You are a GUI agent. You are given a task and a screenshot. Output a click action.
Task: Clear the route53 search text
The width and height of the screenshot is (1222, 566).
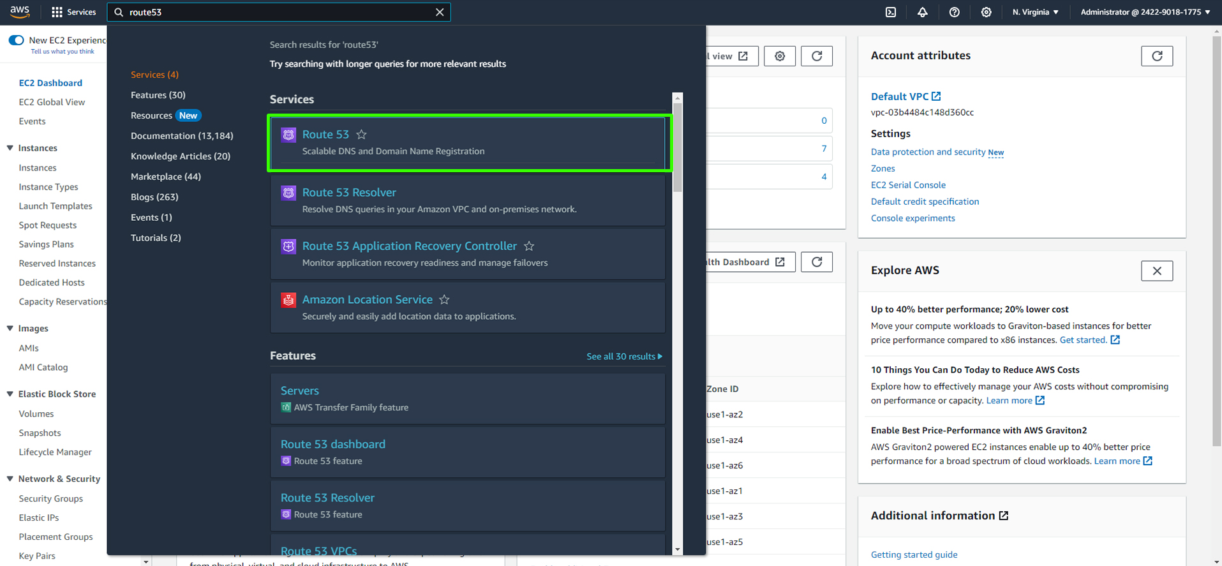(440, 12)
